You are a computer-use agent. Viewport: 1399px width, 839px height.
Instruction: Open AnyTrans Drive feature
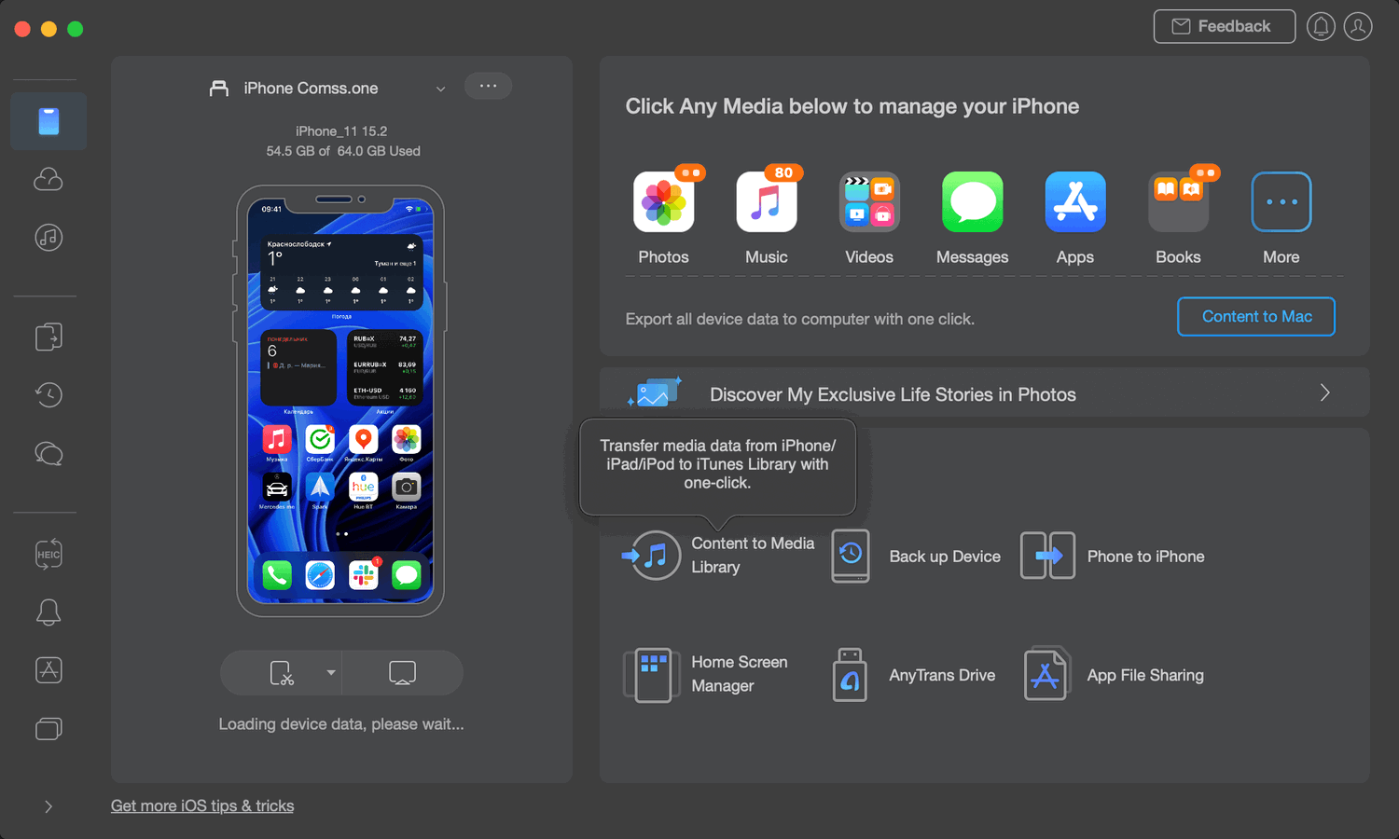(913, 675)
